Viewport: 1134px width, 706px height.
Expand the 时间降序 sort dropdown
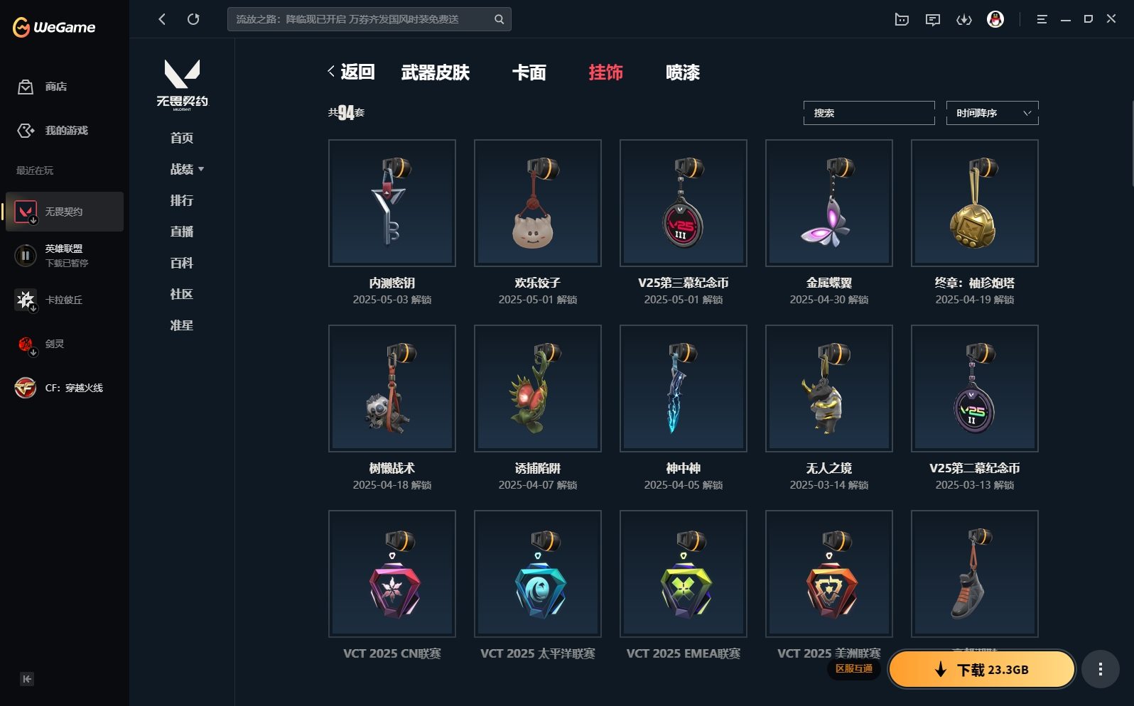coord(992,113)
